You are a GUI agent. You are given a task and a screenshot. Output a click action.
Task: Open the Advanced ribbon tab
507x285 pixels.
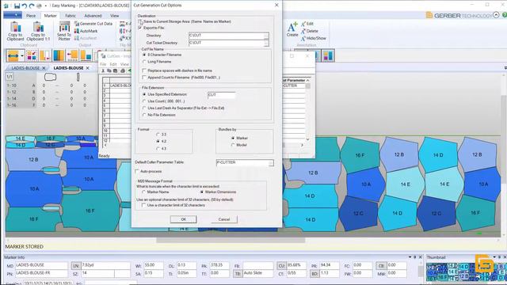point(93,16)
